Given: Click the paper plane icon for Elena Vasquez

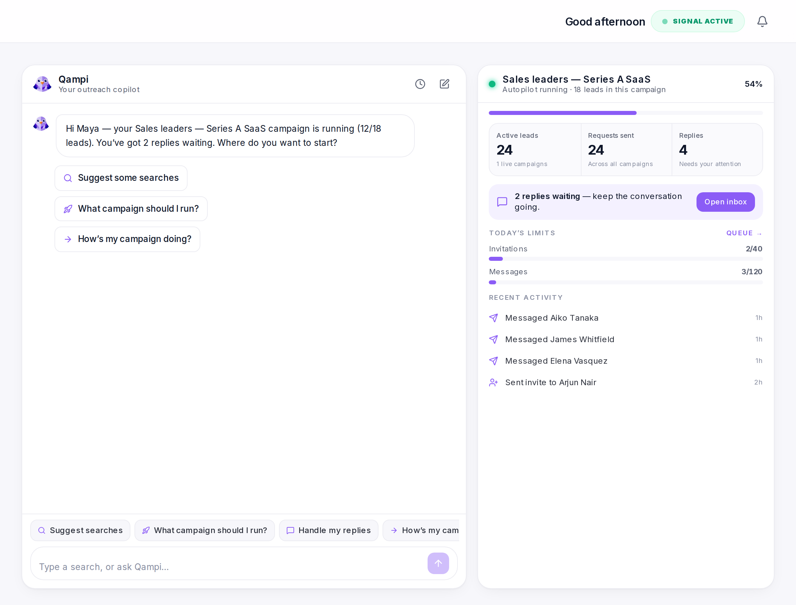Looking at the screenshot, I should point(493,361).
